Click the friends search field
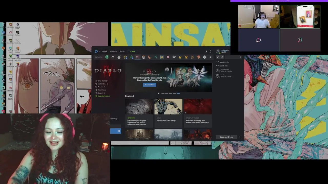328x184 pixels. (x=233, y=57)
